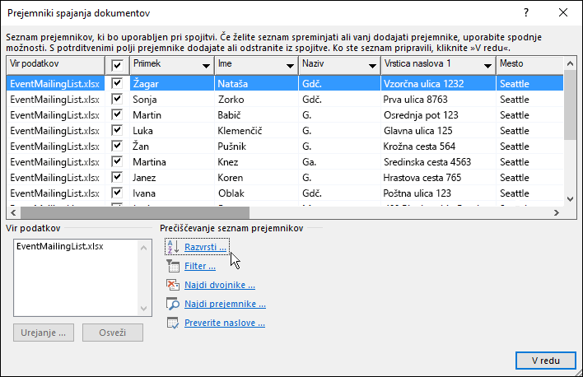
Task: Click the Najdi dvojnike duplicates icon
Action: click(x=173, y=285)
